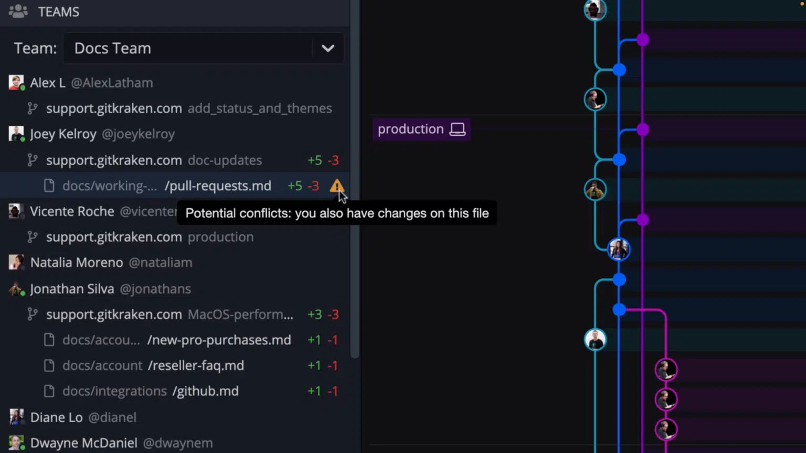806x453 pixels.
Task: Click +1 -1 count for new-pro-purchases.md
Action: [323, 340]
